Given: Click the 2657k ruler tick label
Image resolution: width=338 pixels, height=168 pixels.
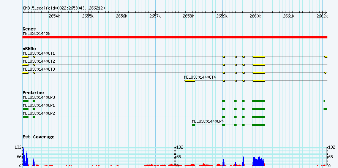Looking at the screenshot, I should click(x=155, y=16).
